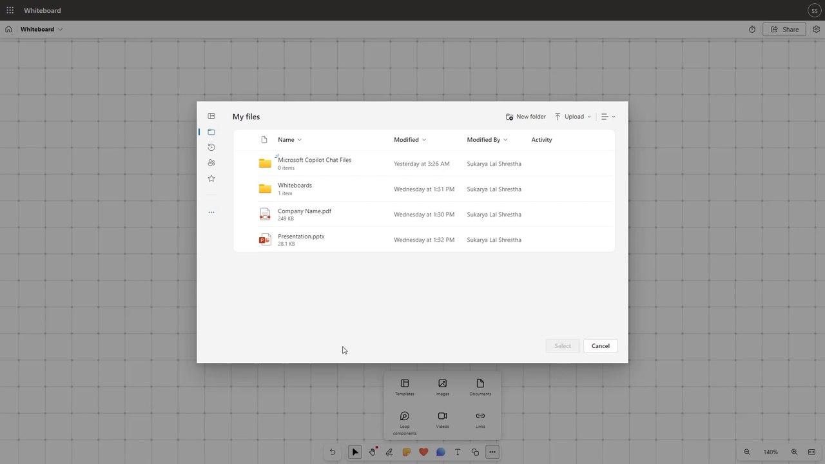Open the Templates panel
Viewport: 825px width, 464px height.
click(405, 387)
